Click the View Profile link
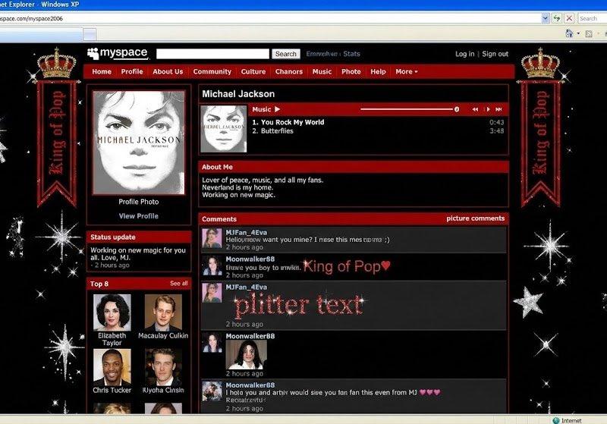 coord(139,216)
